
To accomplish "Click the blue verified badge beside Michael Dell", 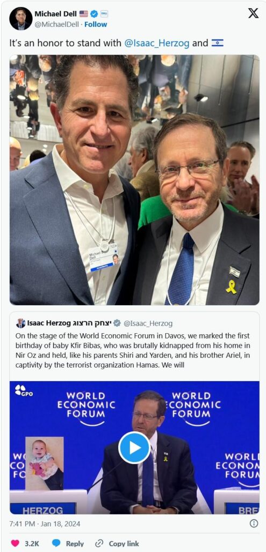I will [x=94, y=13].
